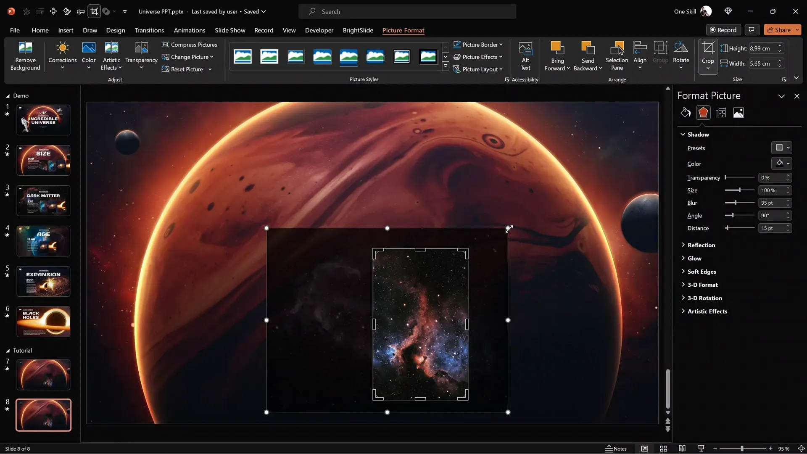This screenshot has width=807, height=454.
Task: Switch to Size & Properties tab in Format Picture
Action: [x=721, y=113]
